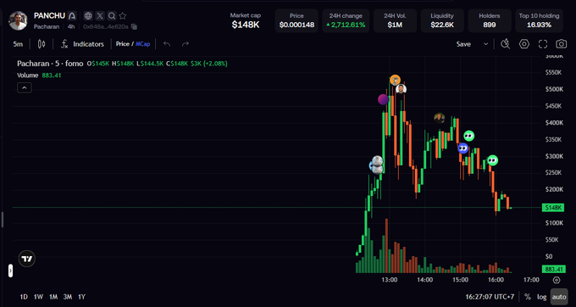Click the 24H Vol. $1M card

click(395, 21)
